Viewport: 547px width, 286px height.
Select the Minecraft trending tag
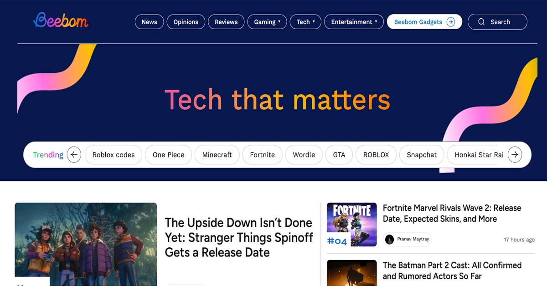coord(217,155)
